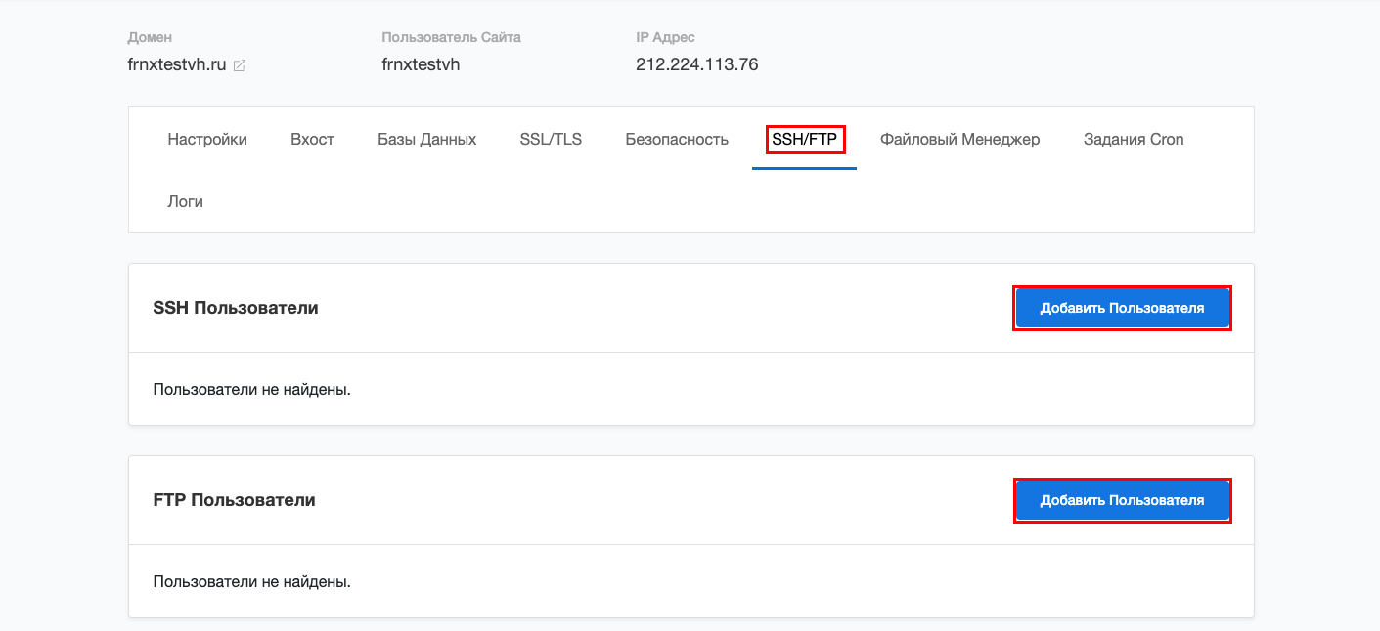The image size is (1380, 631).
Task: Select the SSL/TLS tab
Action: click(x=551, y=139)
